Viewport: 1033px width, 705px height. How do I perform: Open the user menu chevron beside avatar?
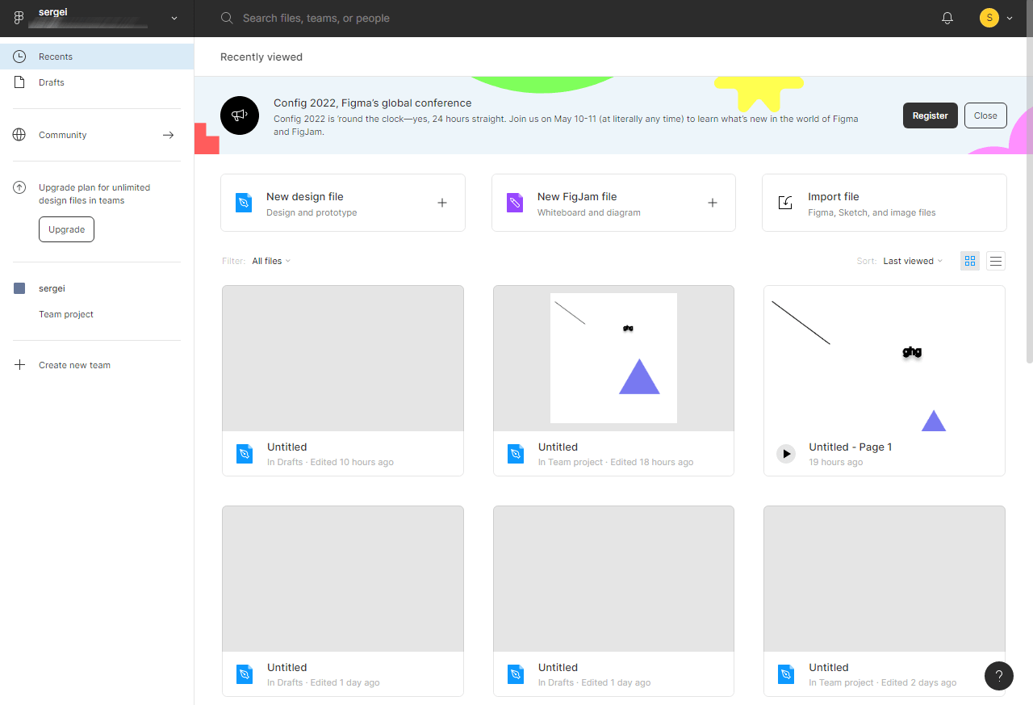pyautogui.click(x=1010, y=18)
